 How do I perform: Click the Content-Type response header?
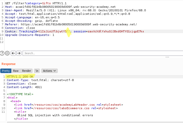coord(40,80)
